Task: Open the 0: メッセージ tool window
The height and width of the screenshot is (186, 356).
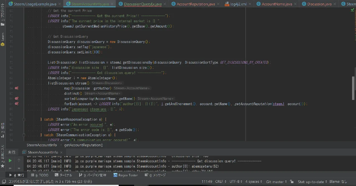Action: coord(155,175)
